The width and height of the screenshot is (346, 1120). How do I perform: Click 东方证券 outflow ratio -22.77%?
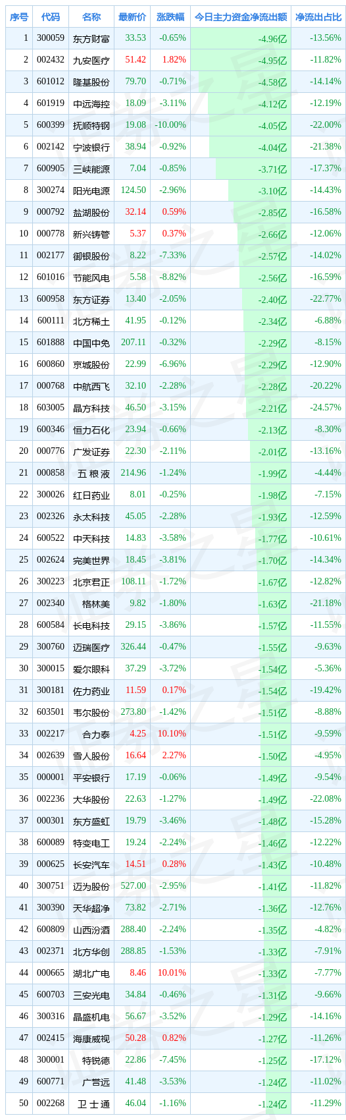tap(325, 299)
